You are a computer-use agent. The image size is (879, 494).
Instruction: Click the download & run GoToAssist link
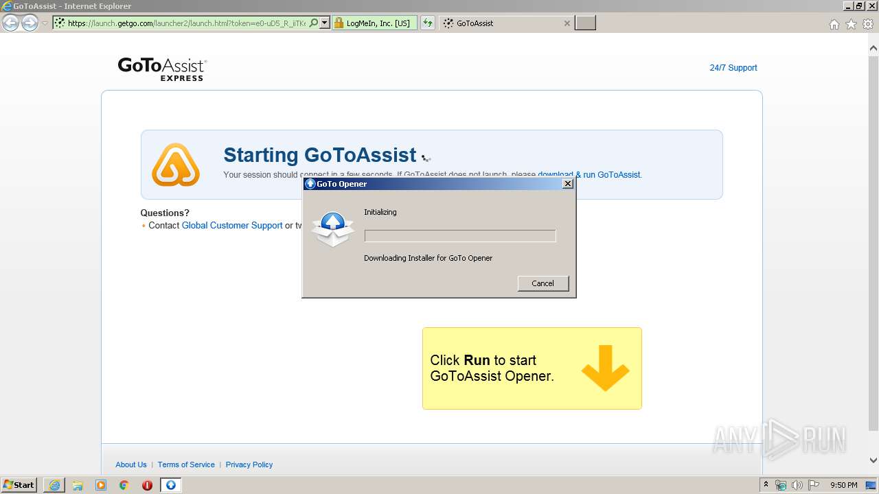589,175
